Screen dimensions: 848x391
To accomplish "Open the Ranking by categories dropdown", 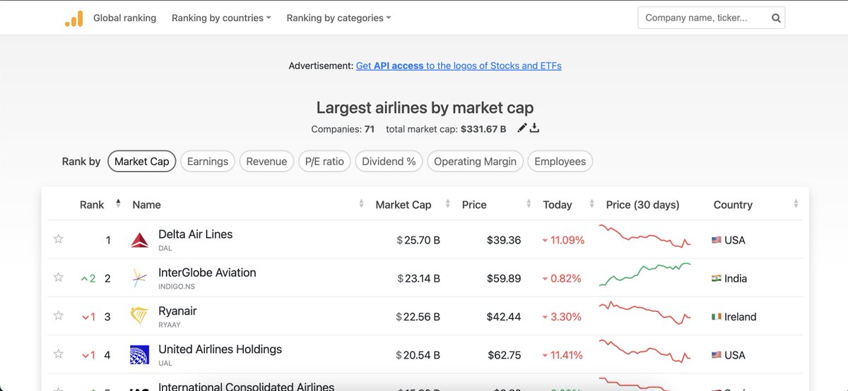I will pyautogui.click(x=338, y=18).
